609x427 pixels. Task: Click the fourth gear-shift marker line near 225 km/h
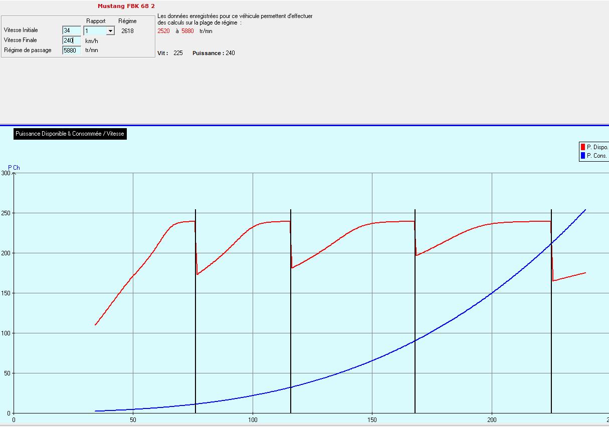[551, 311]
